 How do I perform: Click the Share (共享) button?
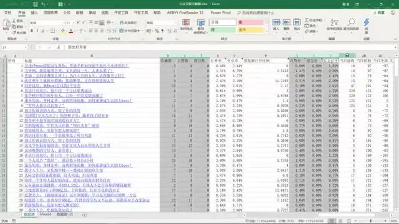coord(379,12)
